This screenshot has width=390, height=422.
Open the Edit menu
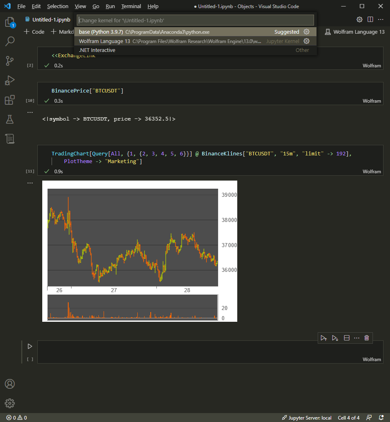(36, 6)
